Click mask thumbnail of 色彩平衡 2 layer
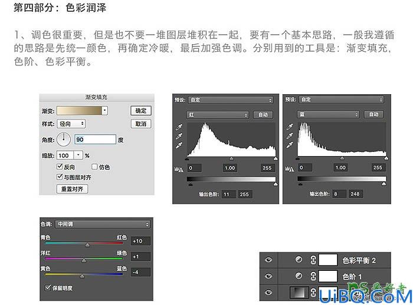This screenshot has width=413, height=305. [328, 260]
